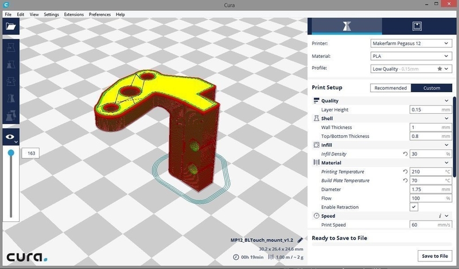Open the Preferences menu
This screenshot has height=269, width=459.
tap(100, 14)
